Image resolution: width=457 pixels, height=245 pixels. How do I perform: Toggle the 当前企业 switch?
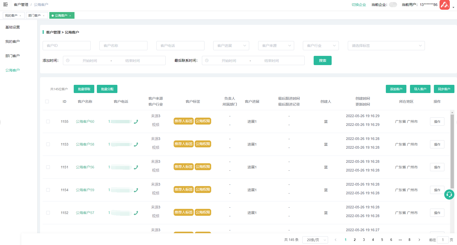click(x=393, y=5)
